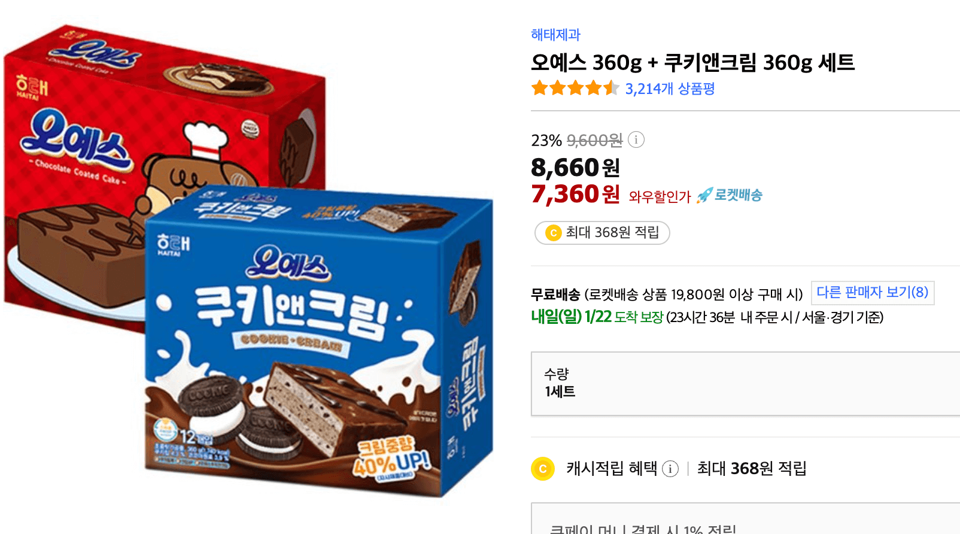This screenshot has width=960, height=534.
Task: Click the product title 오예스 360g + 쿠키앤크림 세트
Action: 692,62
